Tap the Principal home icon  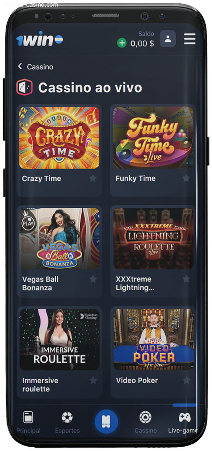(x=28, y=417)
